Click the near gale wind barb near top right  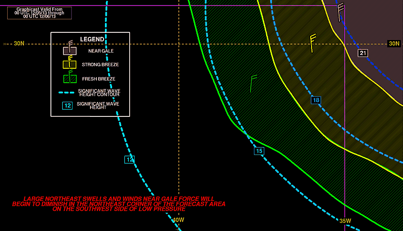point(340,12)
